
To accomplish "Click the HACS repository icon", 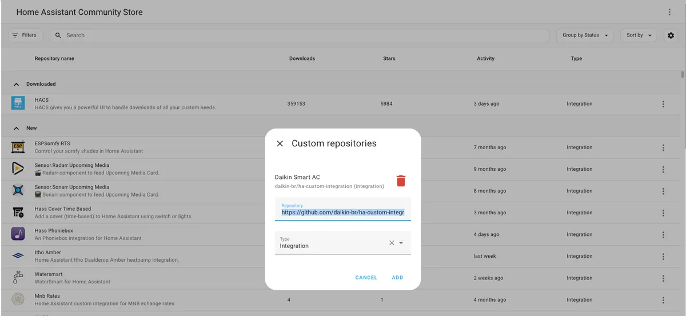I will coord(18,103).
